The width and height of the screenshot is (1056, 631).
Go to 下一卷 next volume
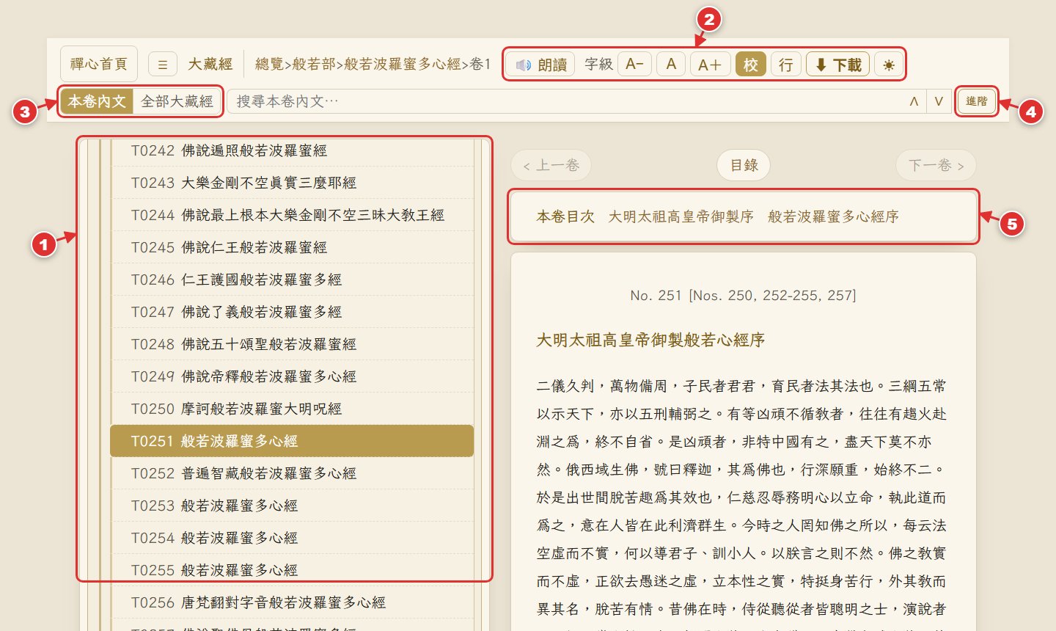click(x=936, y=165)
